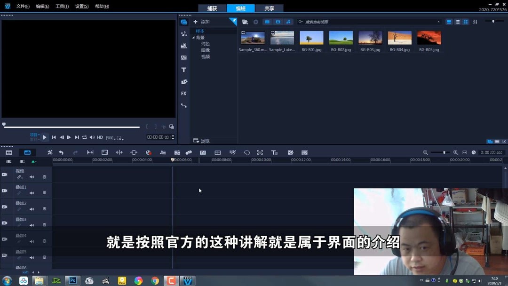Screen dimensions: 508x286
Task: Click the 3D Title (T3D) toolbar icon
Action: click(x=274, y=152)
